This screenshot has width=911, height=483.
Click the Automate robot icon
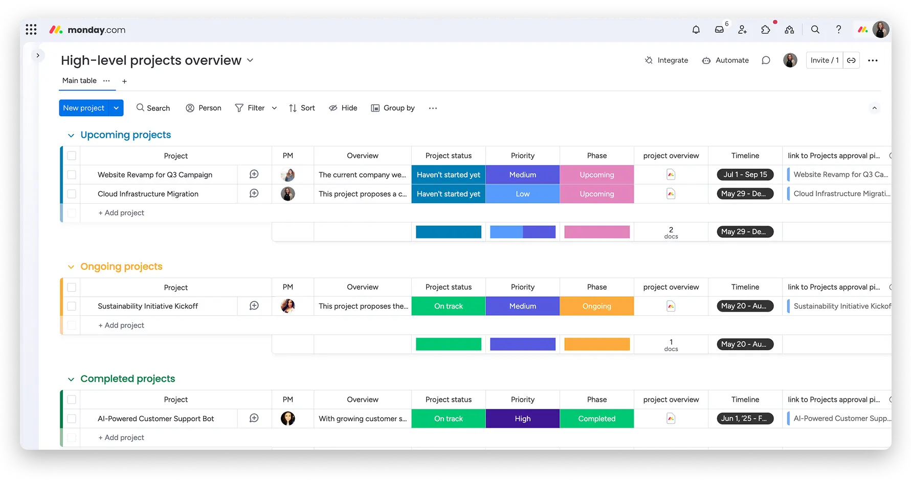coord(707,60)
